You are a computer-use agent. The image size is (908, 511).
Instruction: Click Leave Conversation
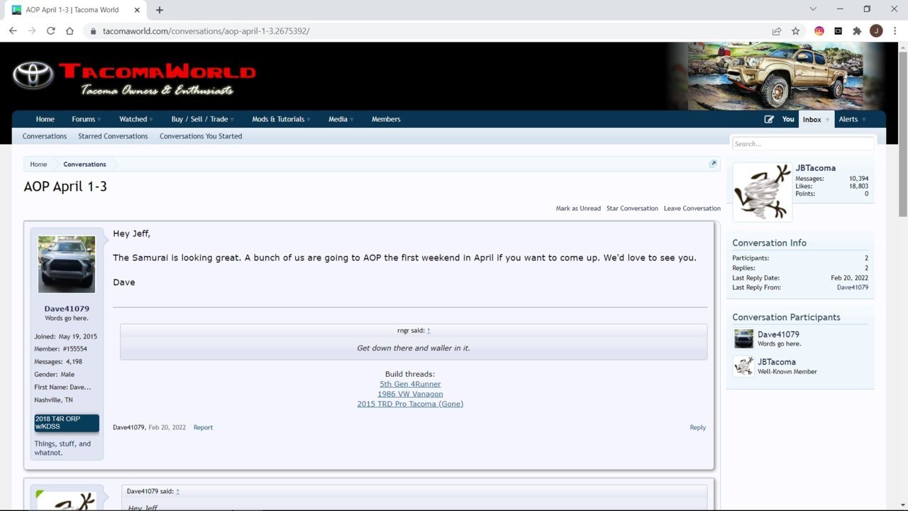pos(692,209)
